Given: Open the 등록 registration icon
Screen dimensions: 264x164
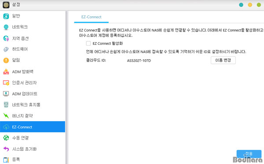Looking at the screenshot, I should [x=6, y=160].
